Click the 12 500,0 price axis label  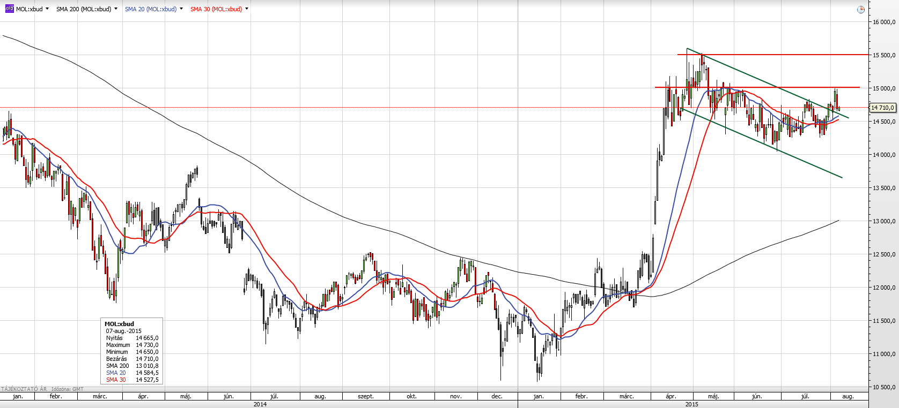[x=884, y=254]
